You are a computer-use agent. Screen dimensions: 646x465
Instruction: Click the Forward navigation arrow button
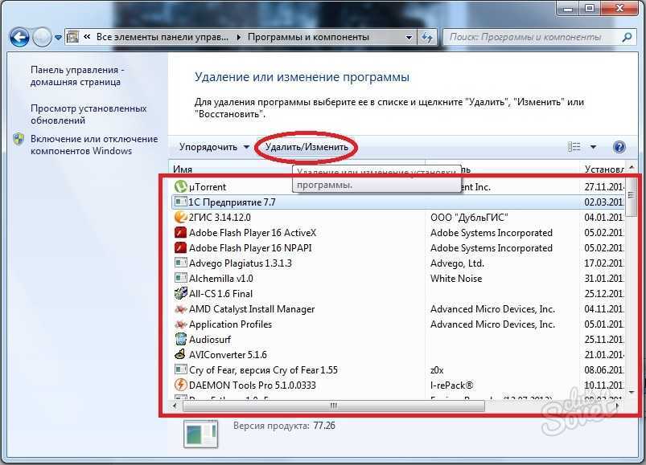(x=42, y=38)
